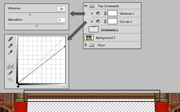Select the white point eyedropper in Curves
Image resolution: width=180 pixels, height=112 pixels.
click(10, 52)
